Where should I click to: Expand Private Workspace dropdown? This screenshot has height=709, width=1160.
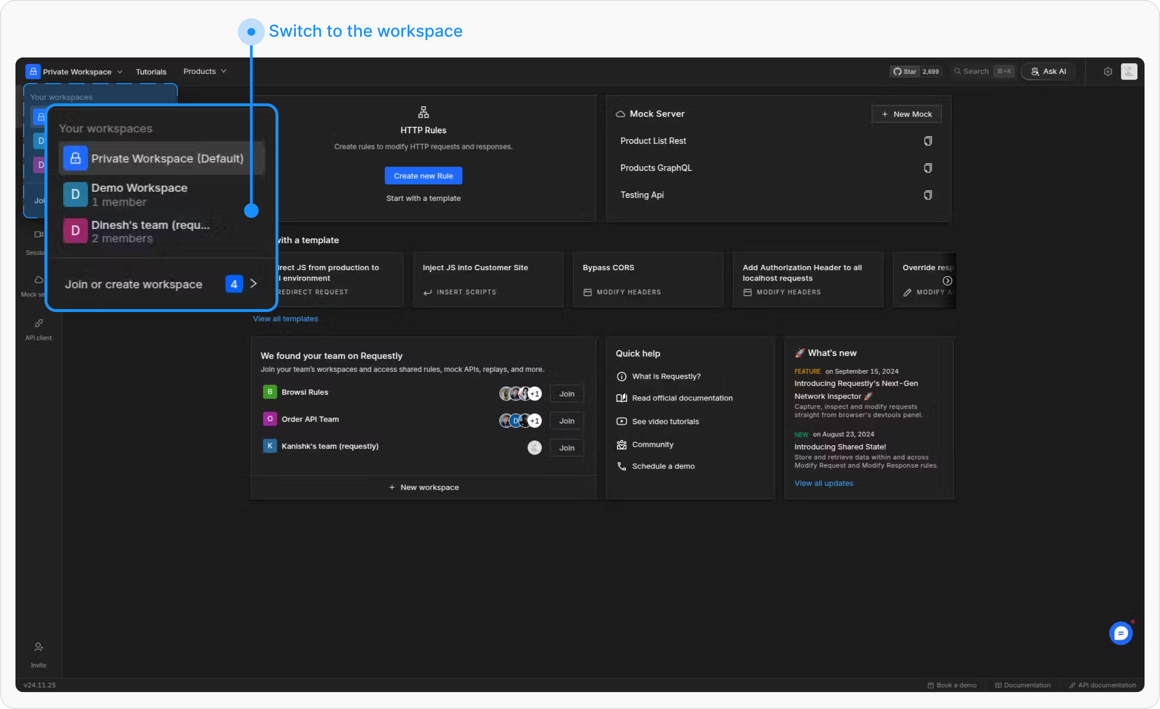(x=77, y=71)
